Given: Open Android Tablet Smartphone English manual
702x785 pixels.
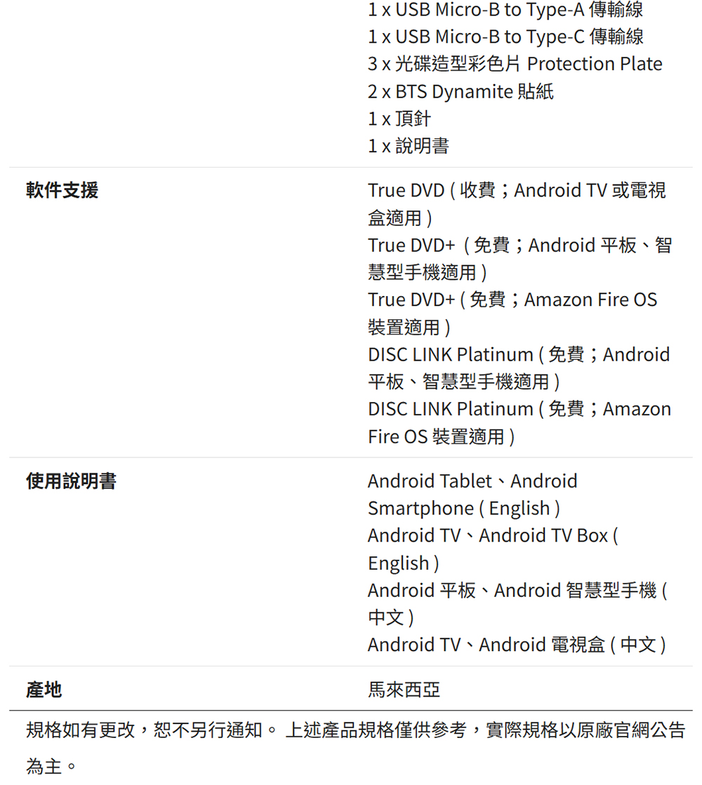Looking at the screenshot, I should (472, 495).
